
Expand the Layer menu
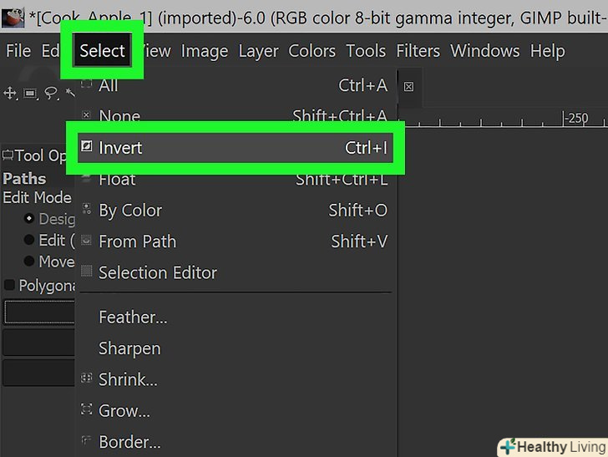(x=258, y=51)
